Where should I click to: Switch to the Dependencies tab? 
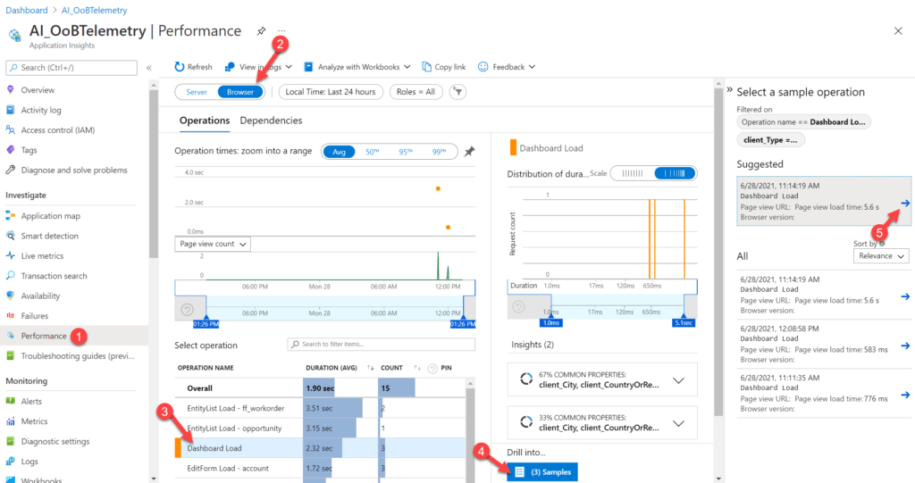(x=271, y=121)
